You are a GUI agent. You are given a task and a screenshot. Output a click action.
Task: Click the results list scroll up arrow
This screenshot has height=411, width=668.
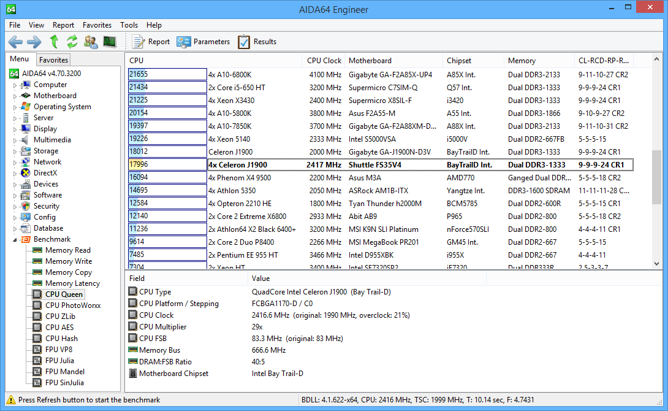[x=656, y=60]
